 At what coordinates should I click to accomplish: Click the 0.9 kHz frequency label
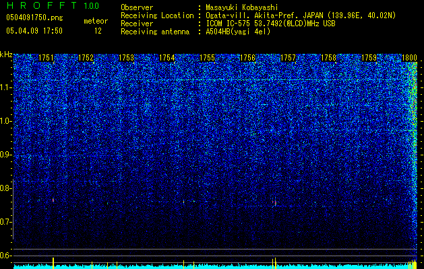(x=5, y=155)
